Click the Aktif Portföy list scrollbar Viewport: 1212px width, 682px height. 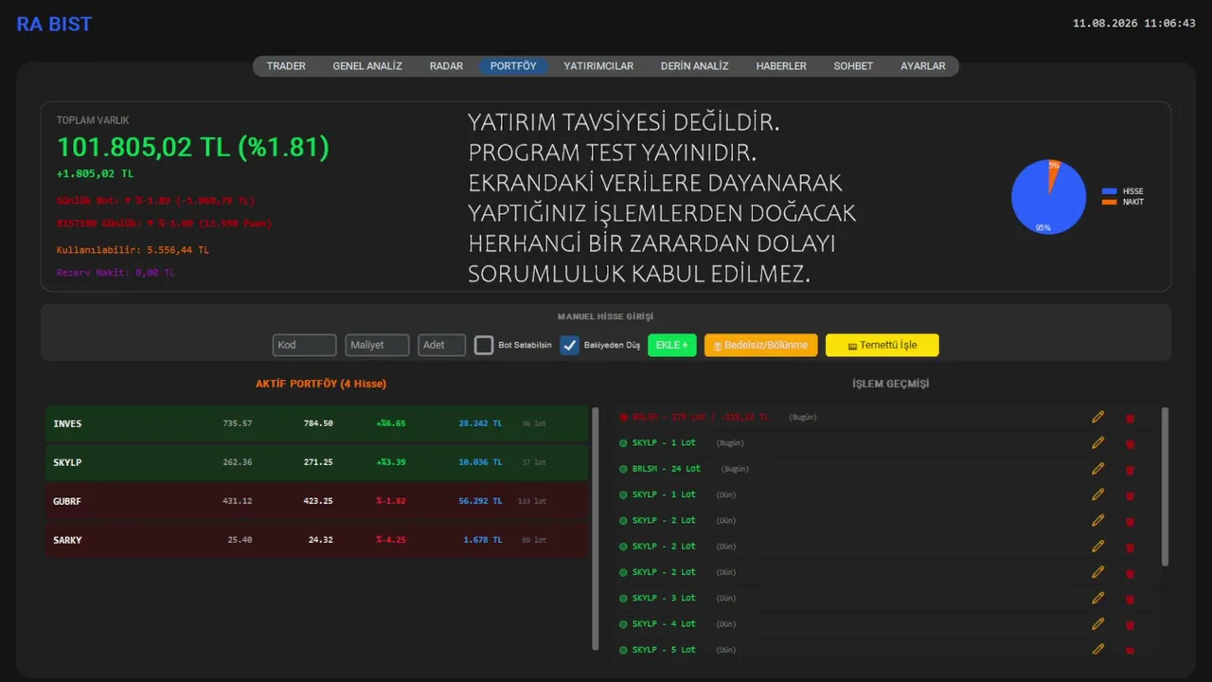point(596,529)
